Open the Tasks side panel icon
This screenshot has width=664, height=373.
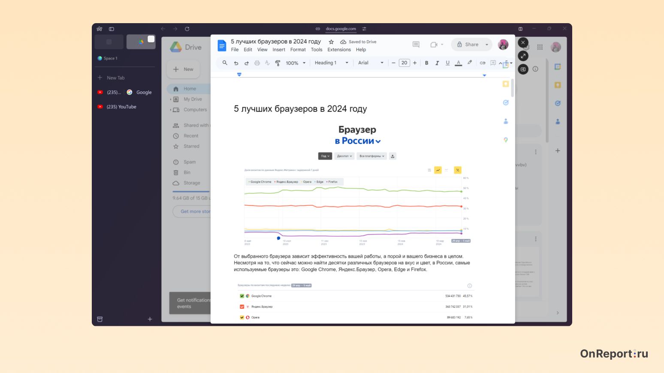(506, 102)
